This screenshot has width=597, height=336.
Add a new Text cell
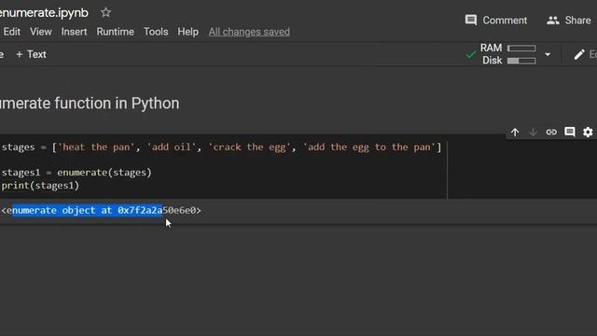(x=31, y=54)
